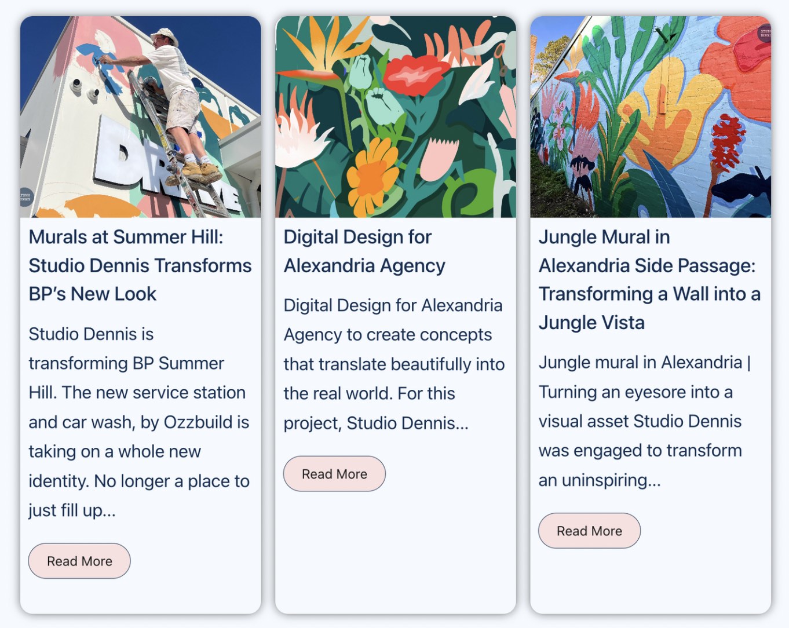Click the Studio Dennis is transforming excerpt

tap(139, 422)
